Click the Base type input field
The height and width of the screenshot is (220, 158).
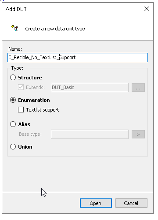[90, 134]
